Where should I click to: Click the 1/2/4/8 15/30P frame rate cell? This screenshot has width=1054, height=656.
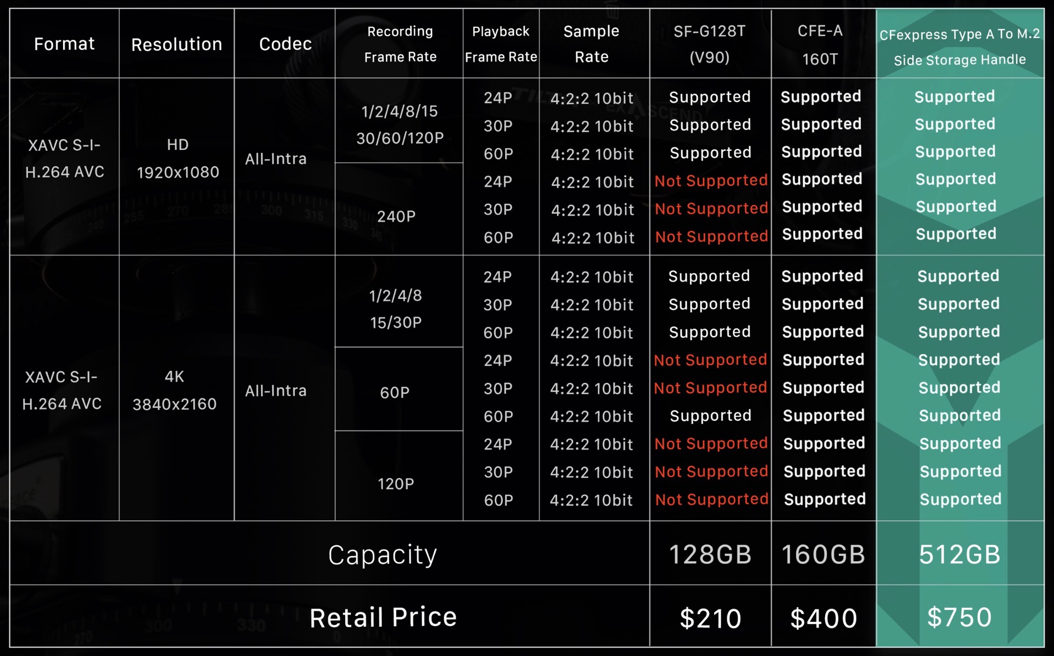(396, 309)
